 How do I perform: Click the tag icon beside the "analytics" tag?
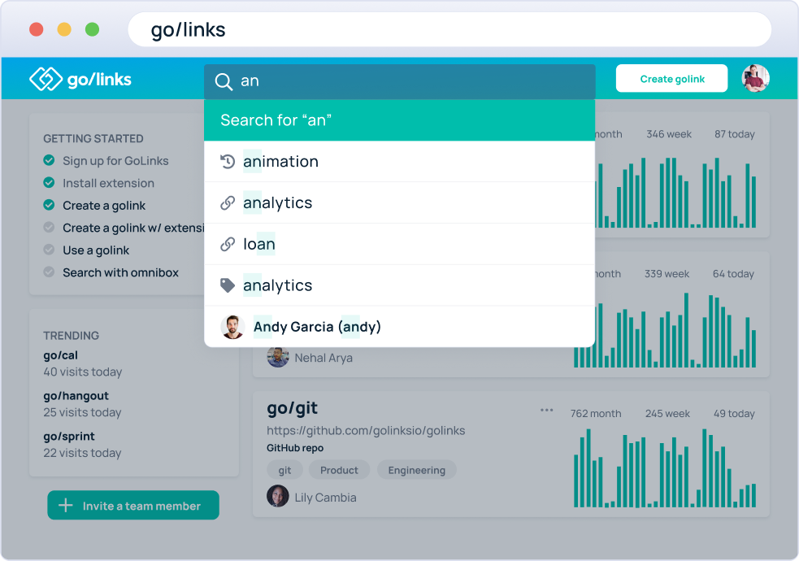click(x=228, y=285)
